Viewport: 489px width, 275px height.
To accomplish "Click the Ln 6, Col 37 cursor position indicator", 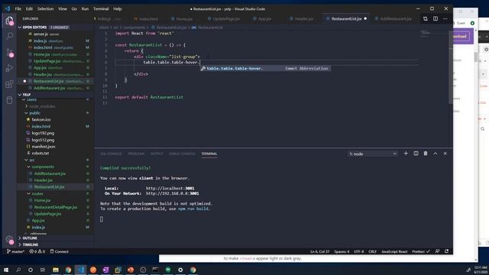I will [319, 251].
